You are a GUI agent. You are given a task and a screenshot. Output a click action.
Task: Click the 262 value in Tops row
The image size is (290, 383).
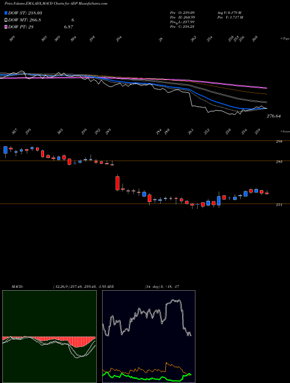(x=194, y=39)
